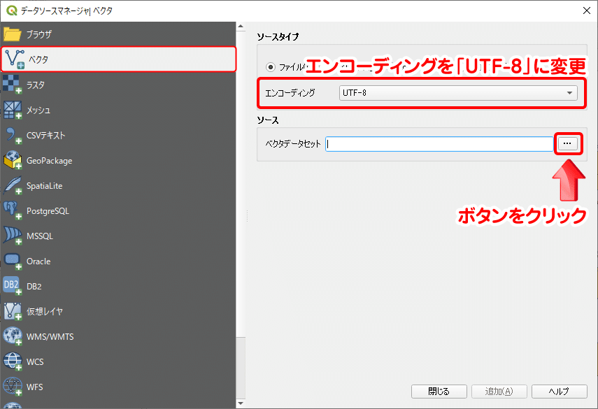The image size is (598, 409).
Task: Open the GeoPackage tab
Action: (118, 161)
